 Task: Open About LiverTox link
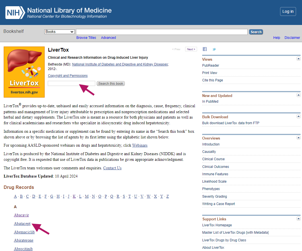213,248
